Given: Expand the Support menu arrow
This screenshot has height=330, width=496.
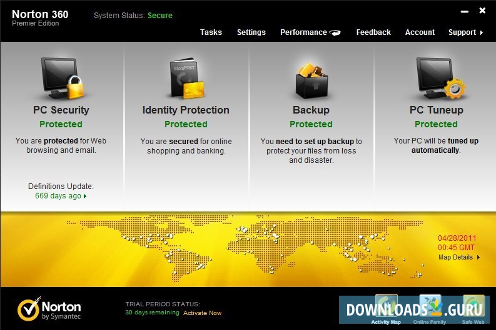Looking at the screenshot, I should 482,32.
